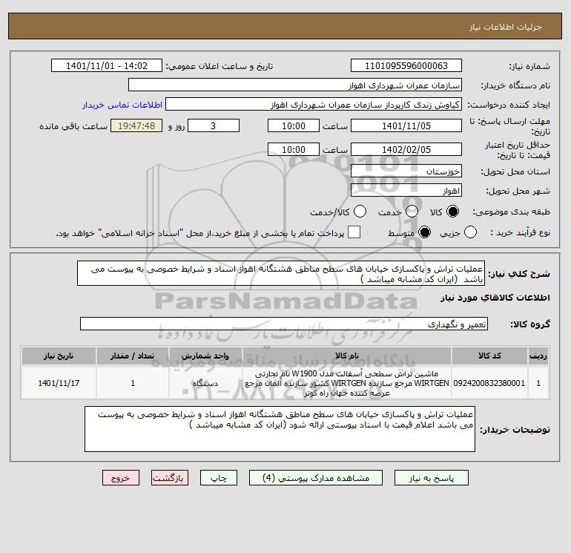Click the تعداد / مقدار column header
The height and width of the screenshot is (553, 571).
coord(133,356)
